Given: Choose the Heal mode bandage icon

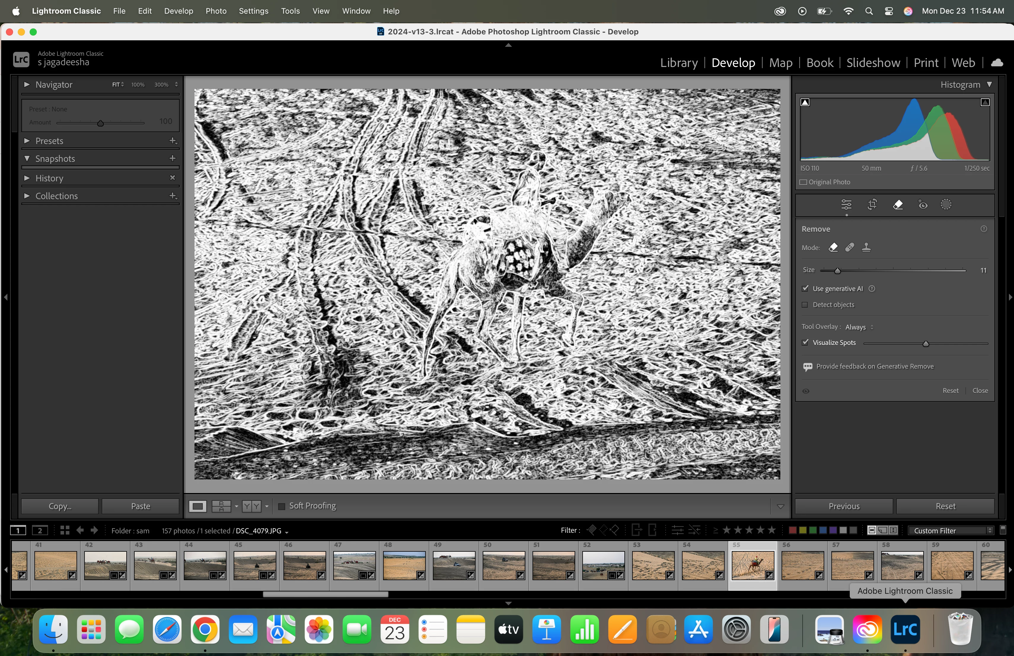Looking at the screenshot, I should (x=849, y=247).
